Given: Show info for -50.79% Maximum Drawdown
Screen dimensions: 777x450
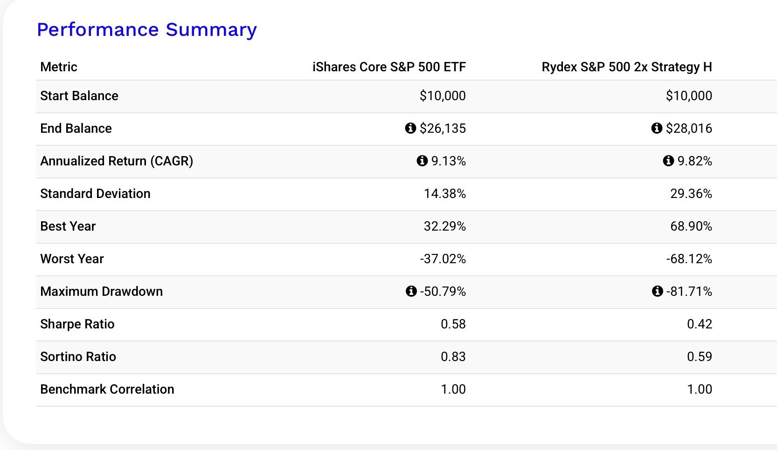Looking at the screenshot, I should click(x=411, y=291).
